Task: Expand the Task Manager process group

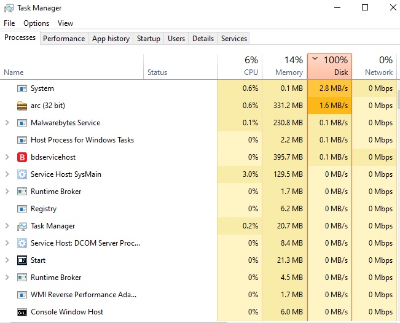Action: click(7, 226)
